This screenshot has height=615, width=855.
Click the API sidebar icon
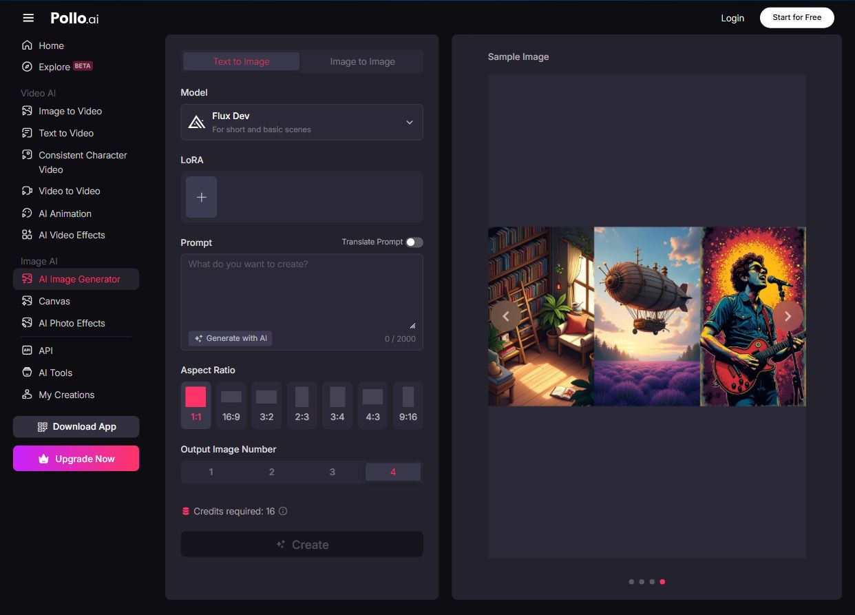27,351
